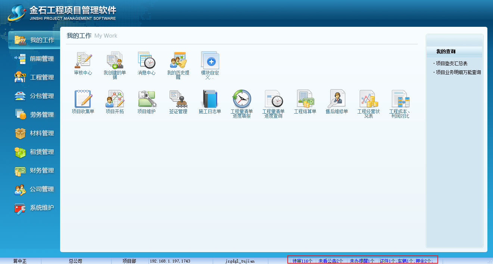493x264 pixels.
Task: Open the 项目垫支汇总表 query link
Action: click(x=452, y=64)
